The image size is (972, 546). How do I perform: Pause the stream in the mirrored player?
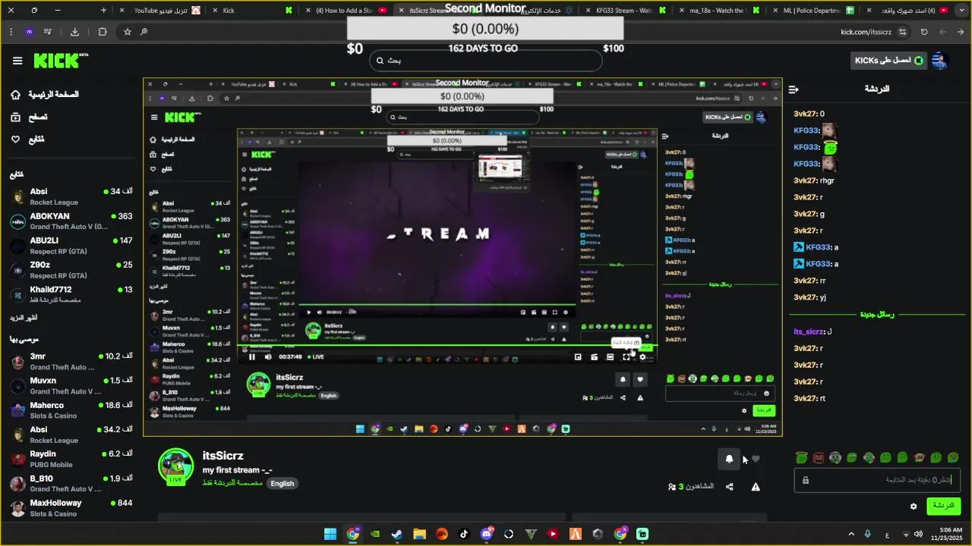tap(252, 357)
